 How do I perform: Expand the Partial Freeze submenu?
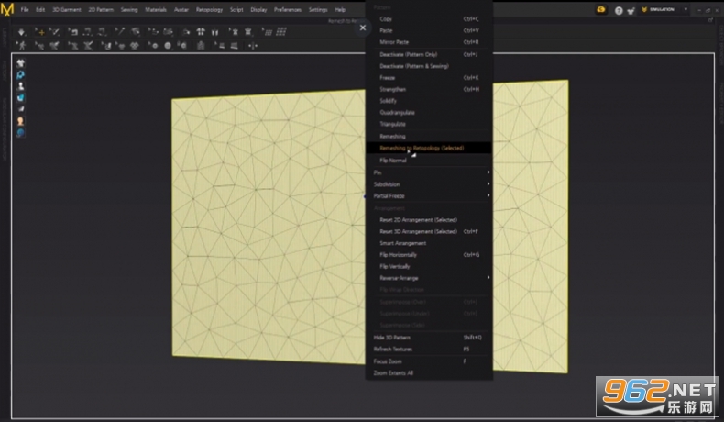point(429,196)
